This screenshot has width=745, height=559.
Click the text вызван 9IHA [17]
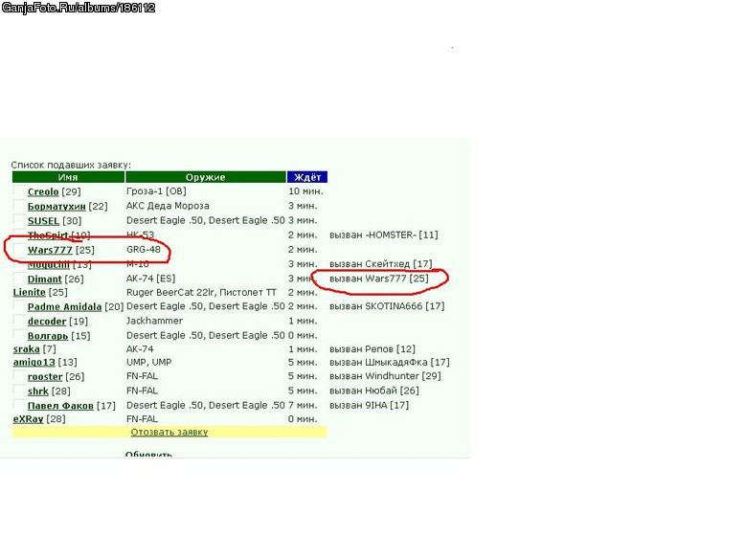370,406
